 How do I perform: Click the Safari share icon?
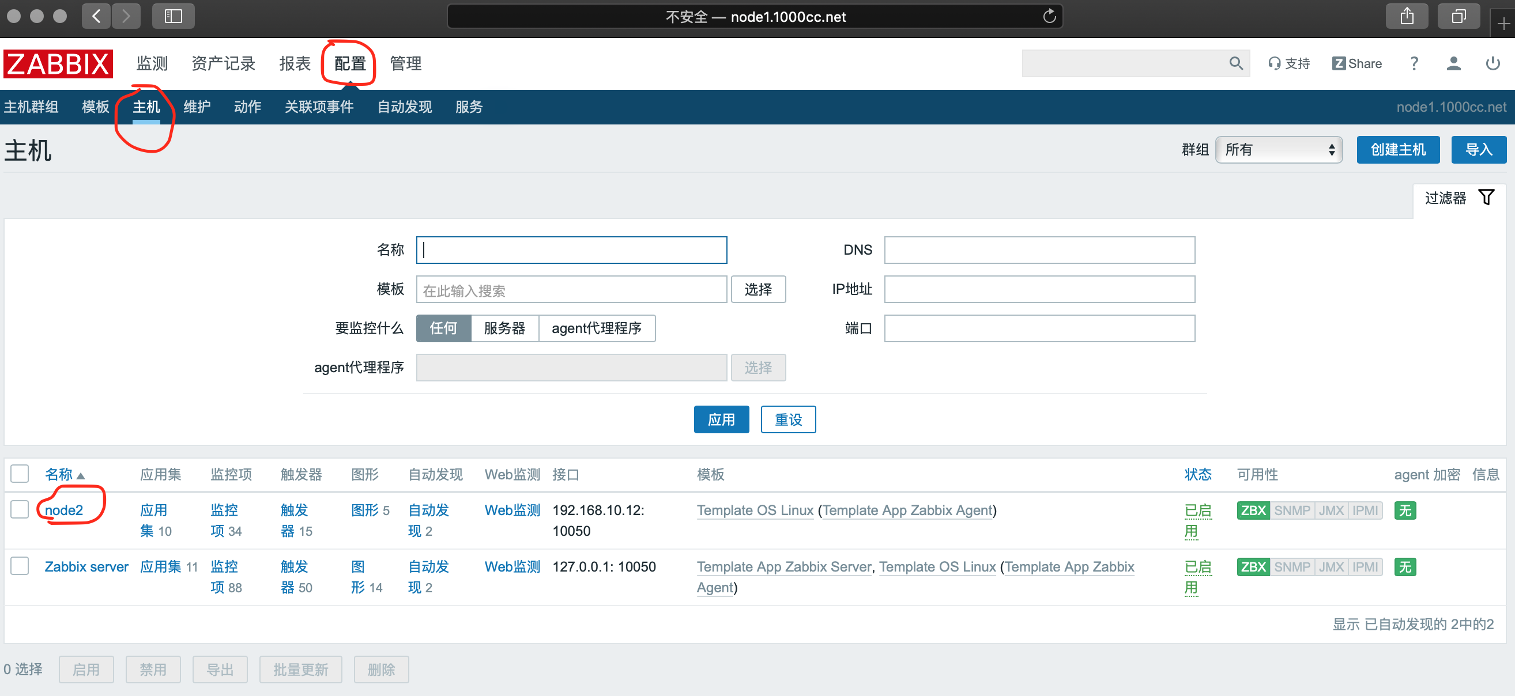(1406, 16)
